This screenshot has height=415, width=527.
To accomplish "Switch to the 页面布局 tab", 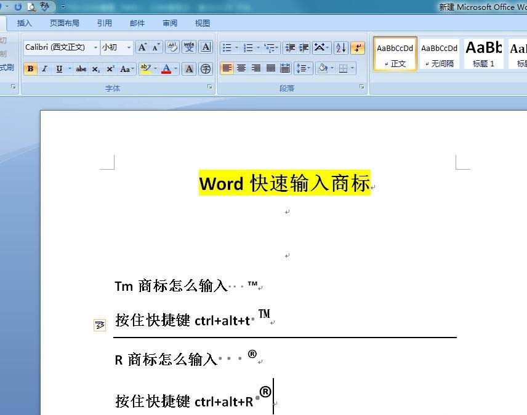I will pyautogui.click(x=64, y=23).
